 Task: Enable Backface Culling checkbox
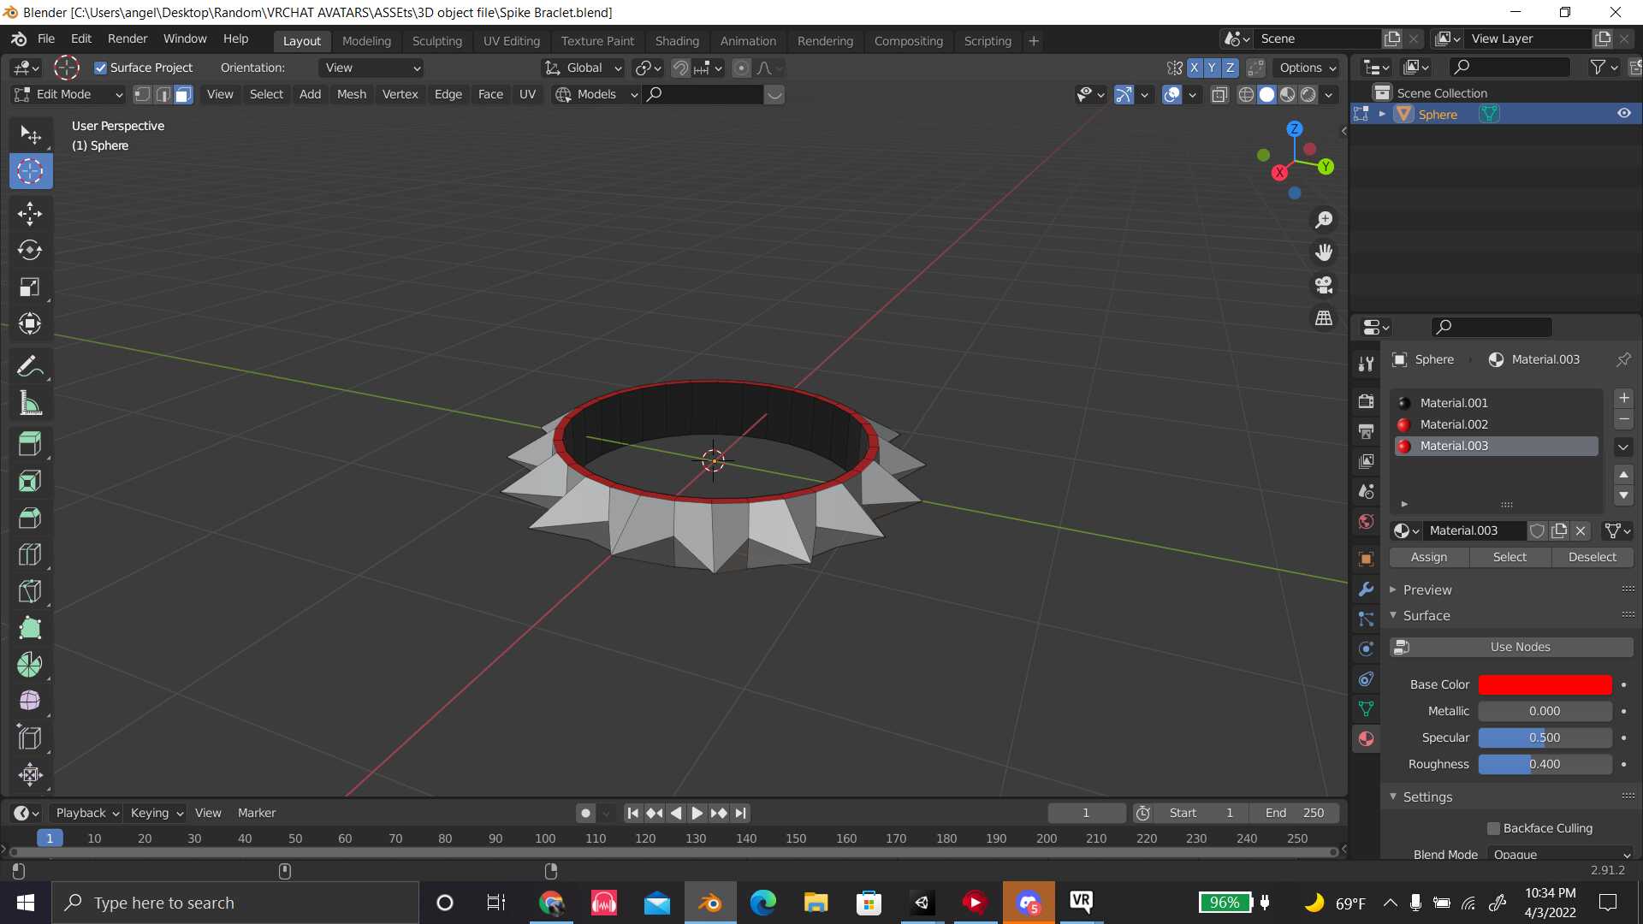[1493, 828]
